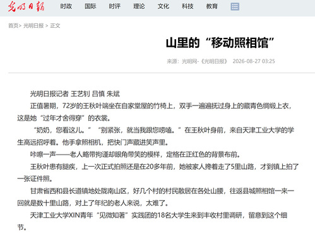Open the 国际 navigation section
Viewport: 315px width, 236px height.
click(x=90, y=6)
